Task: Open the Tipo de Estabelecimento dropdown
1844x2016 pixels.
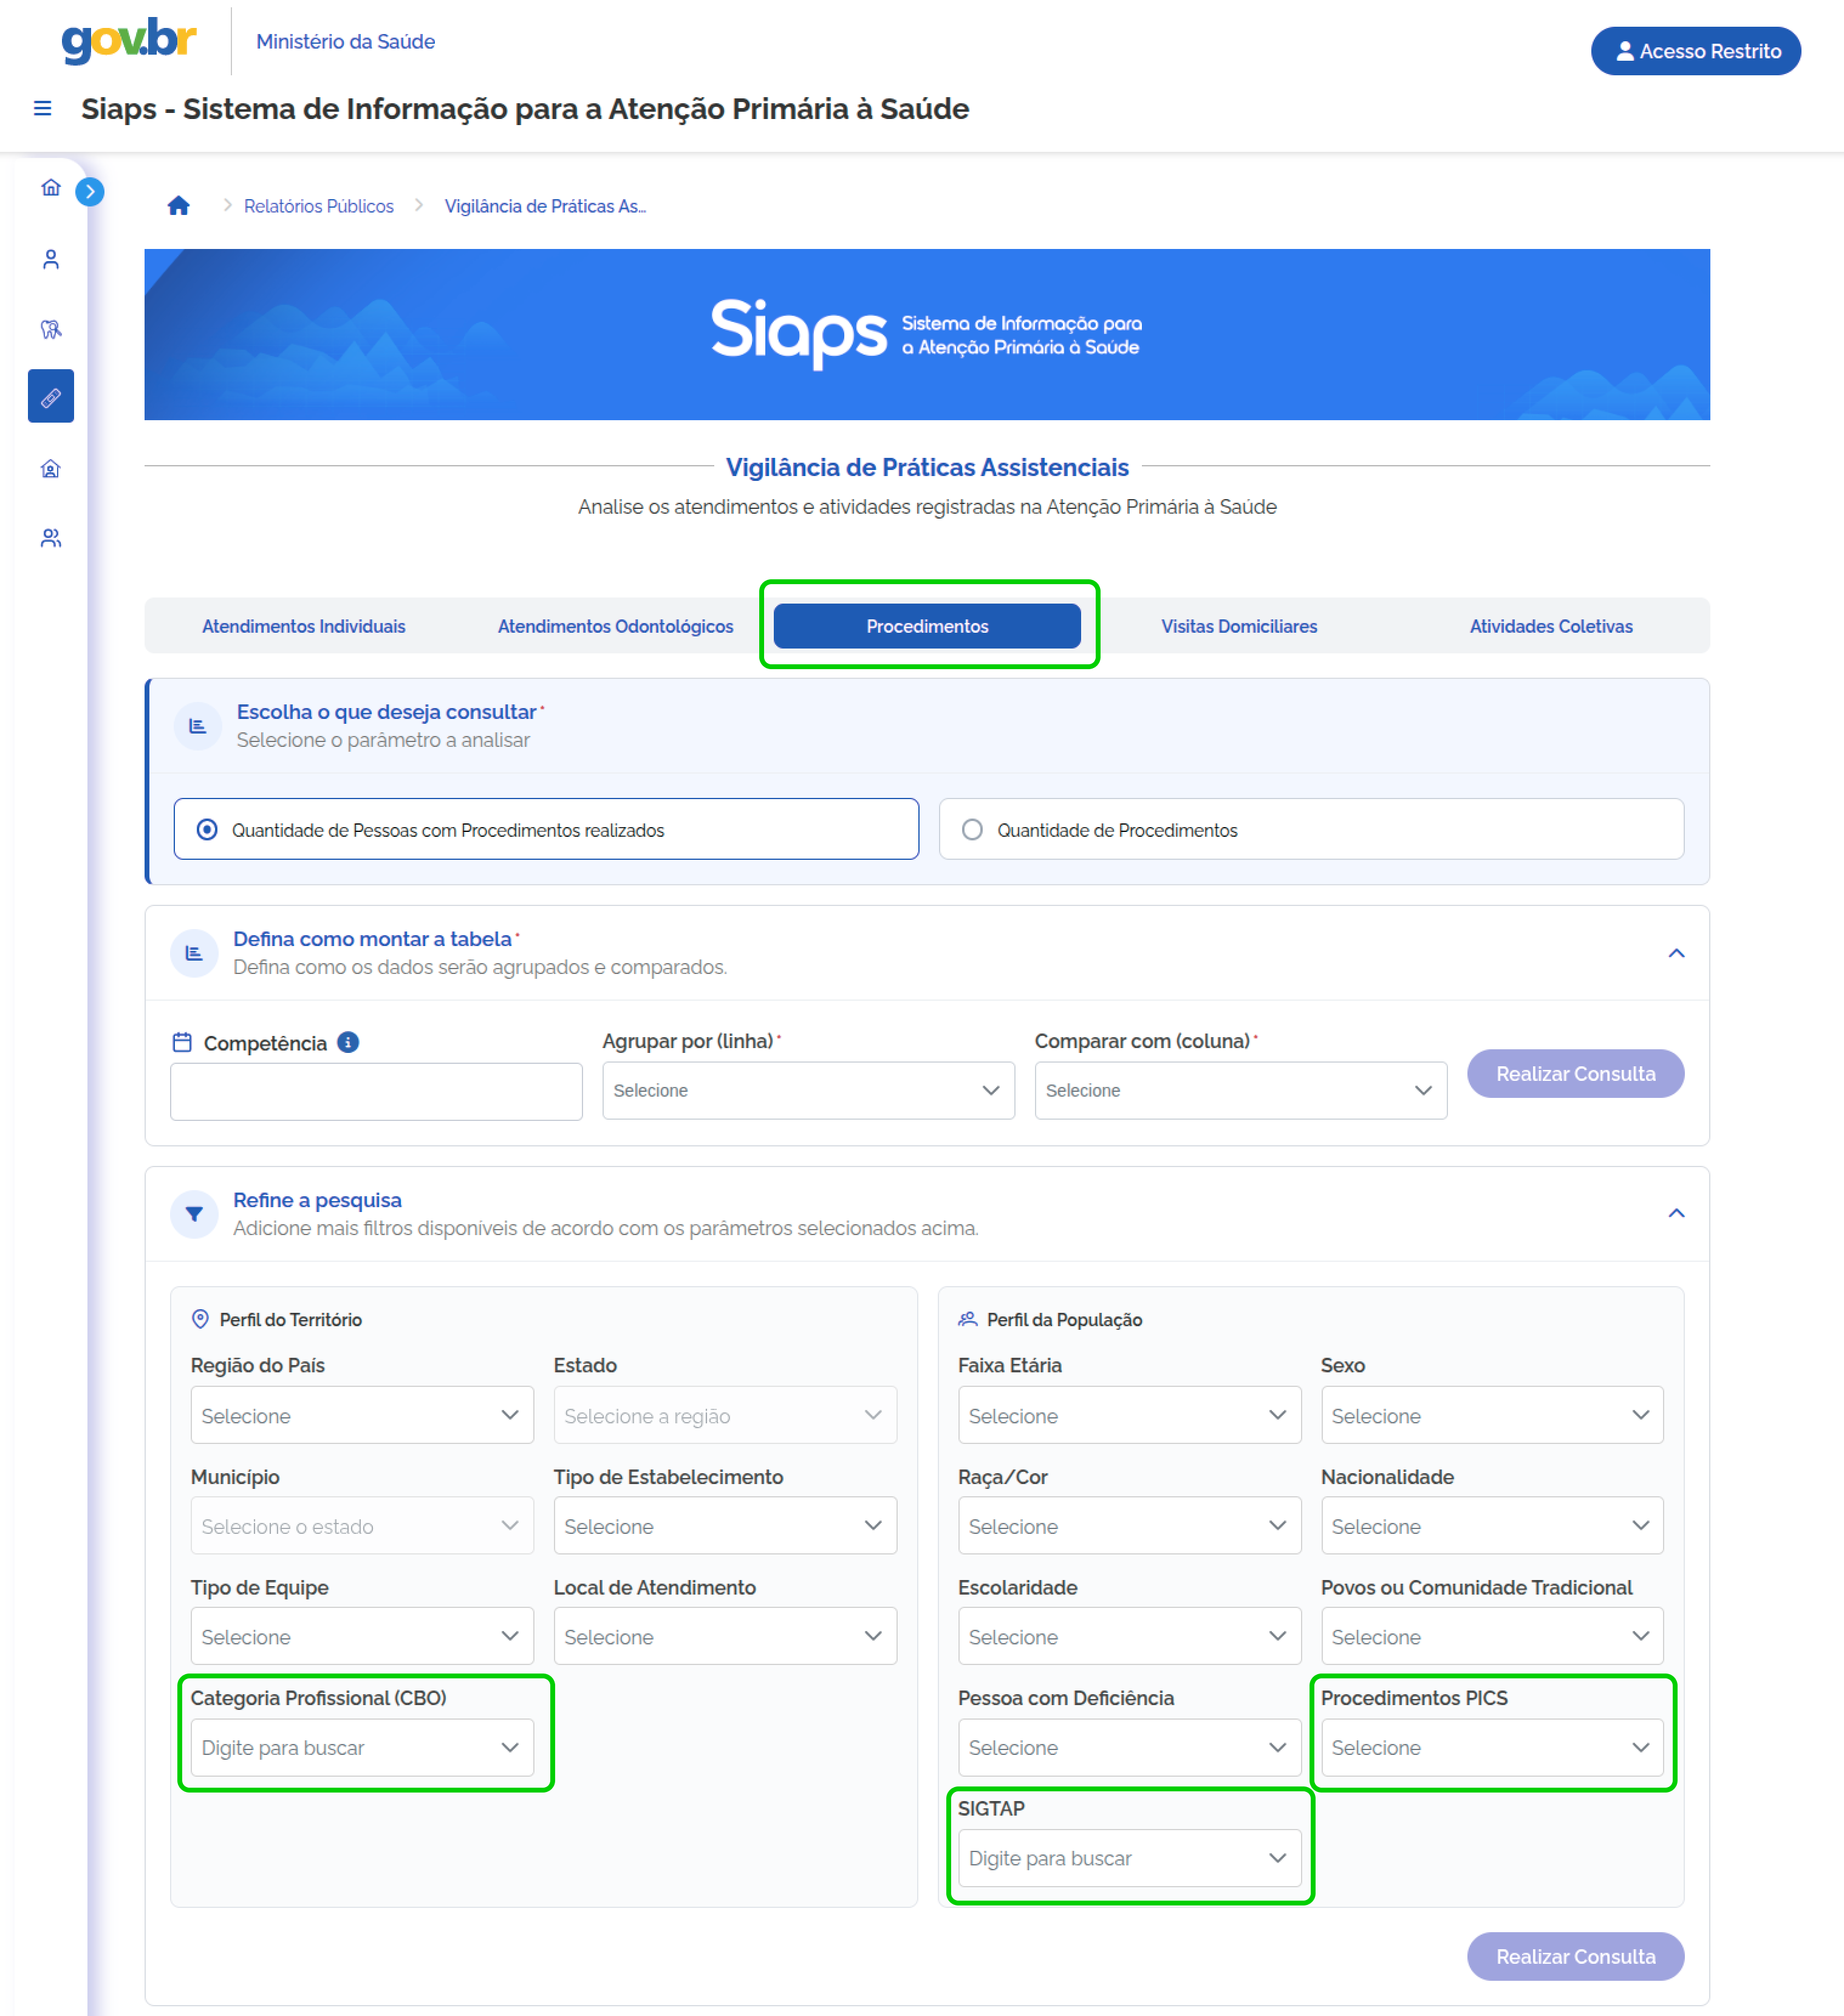Action: (x=725, y=1526)
